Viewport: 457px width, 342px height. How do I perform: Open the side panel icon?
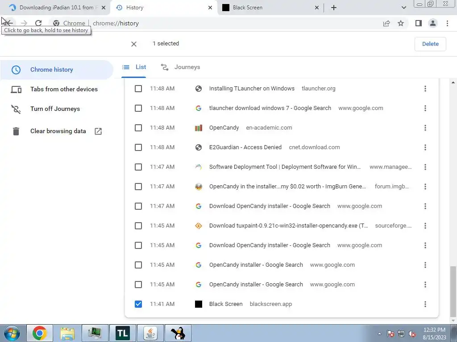tap(419, 23)
